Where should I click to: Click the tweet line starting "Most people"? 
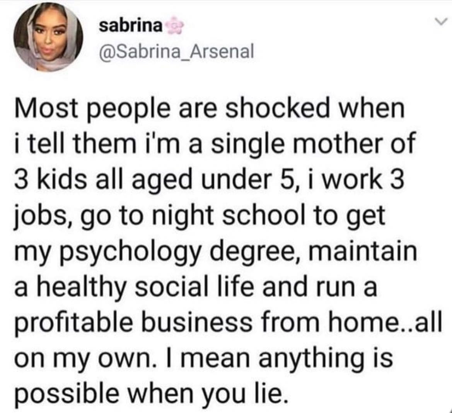pyautogui.click(x=209, y=109)
